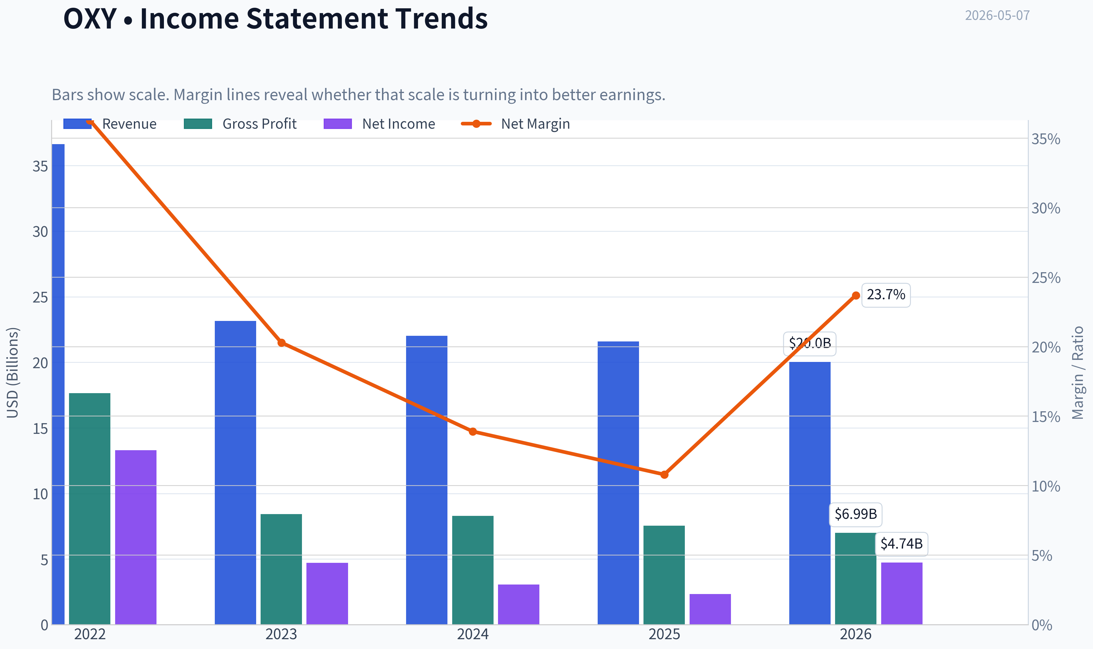
Task: Click the 2024 x-axis year label
Action: 473,634
